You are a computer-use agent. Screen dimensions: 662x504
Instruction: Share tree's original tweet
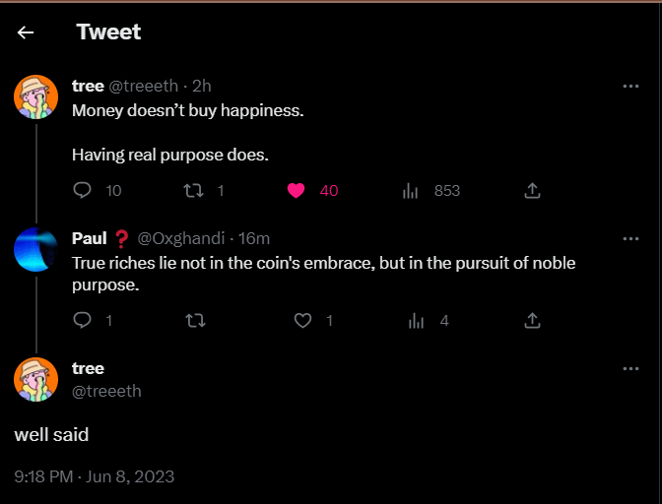click(x=532, y=191)
